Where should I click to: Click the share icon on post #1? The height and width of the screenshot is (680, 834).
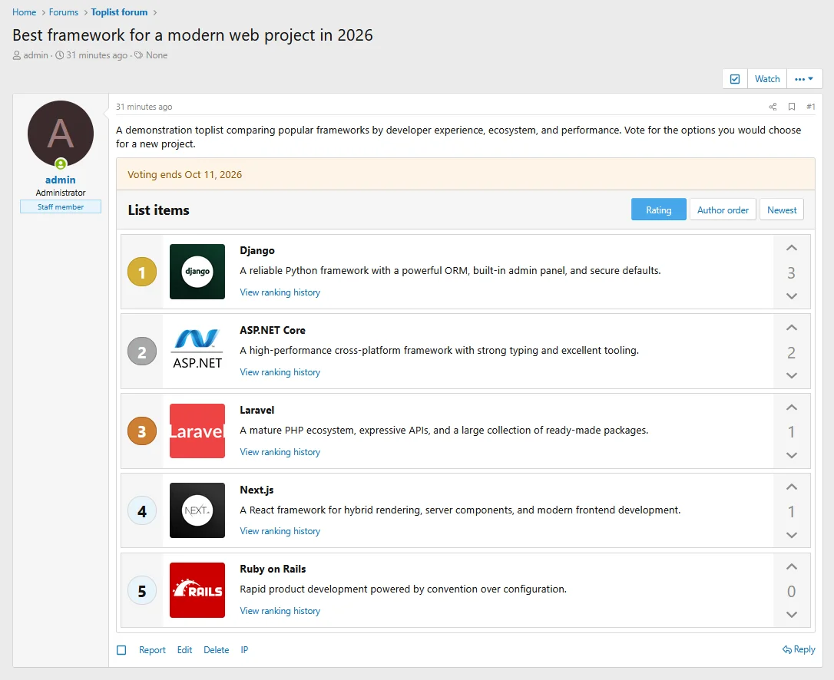point(773,107)
